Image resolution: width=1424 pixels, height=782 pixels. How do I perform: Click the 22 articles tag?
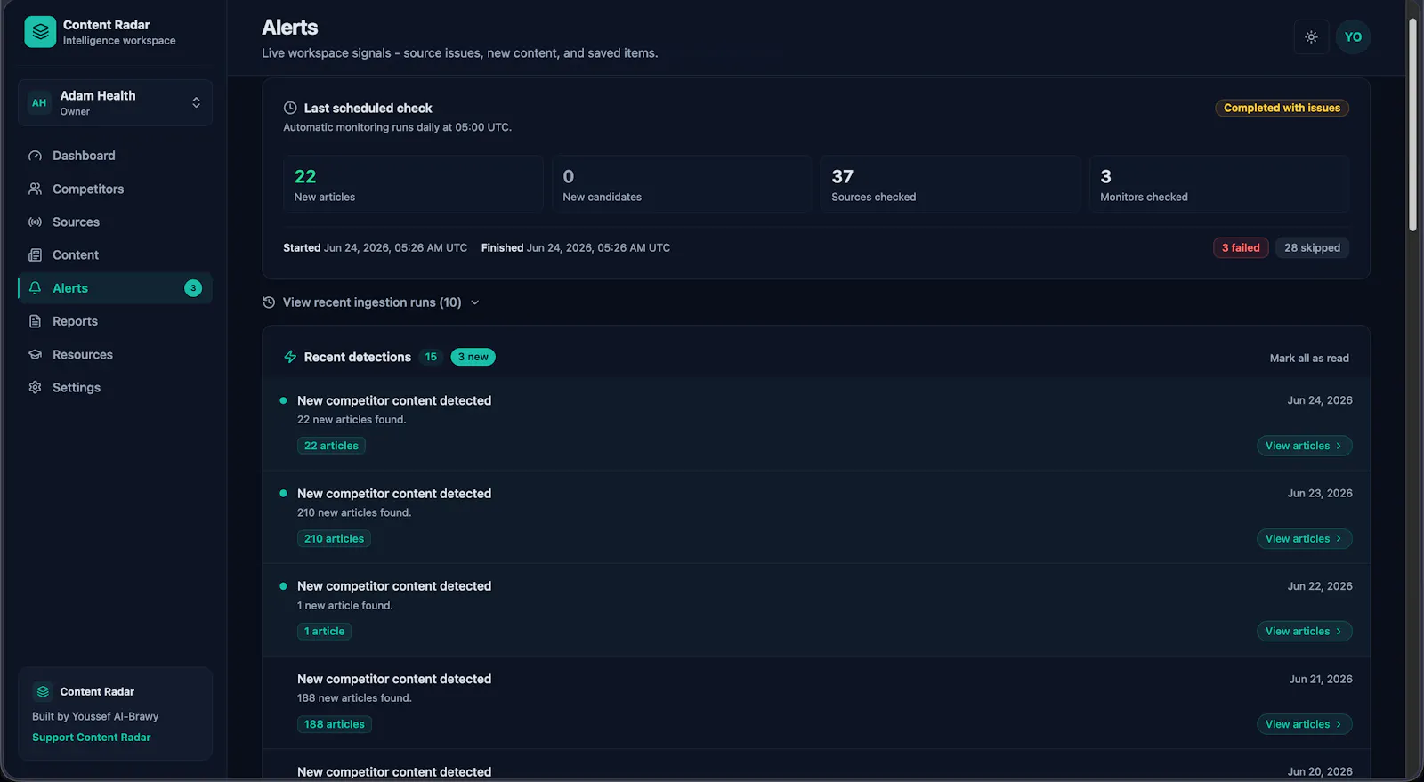click(331, 446)
